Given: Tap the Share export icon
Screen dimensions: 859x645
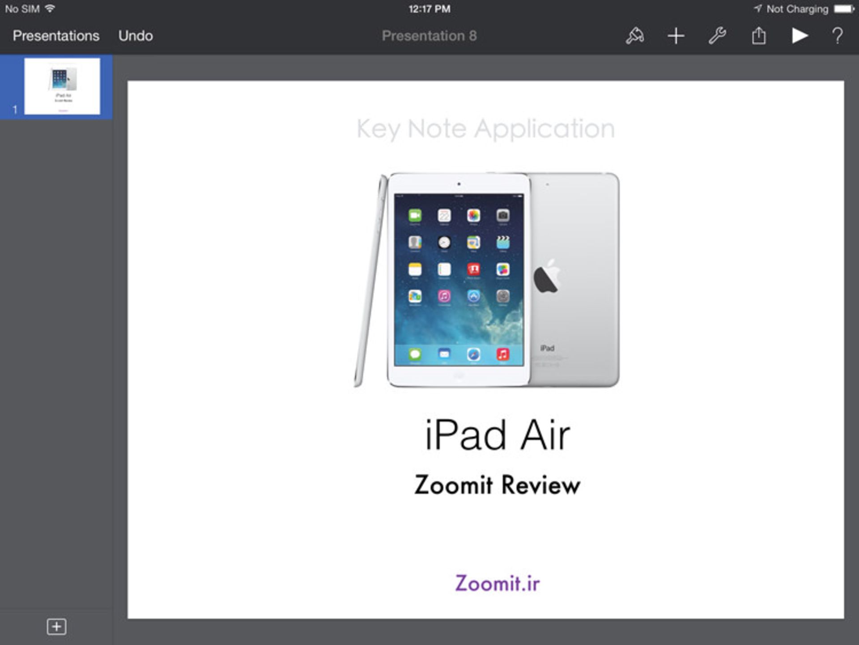Looking at the screenshot, I should click(x=759, y=36).
